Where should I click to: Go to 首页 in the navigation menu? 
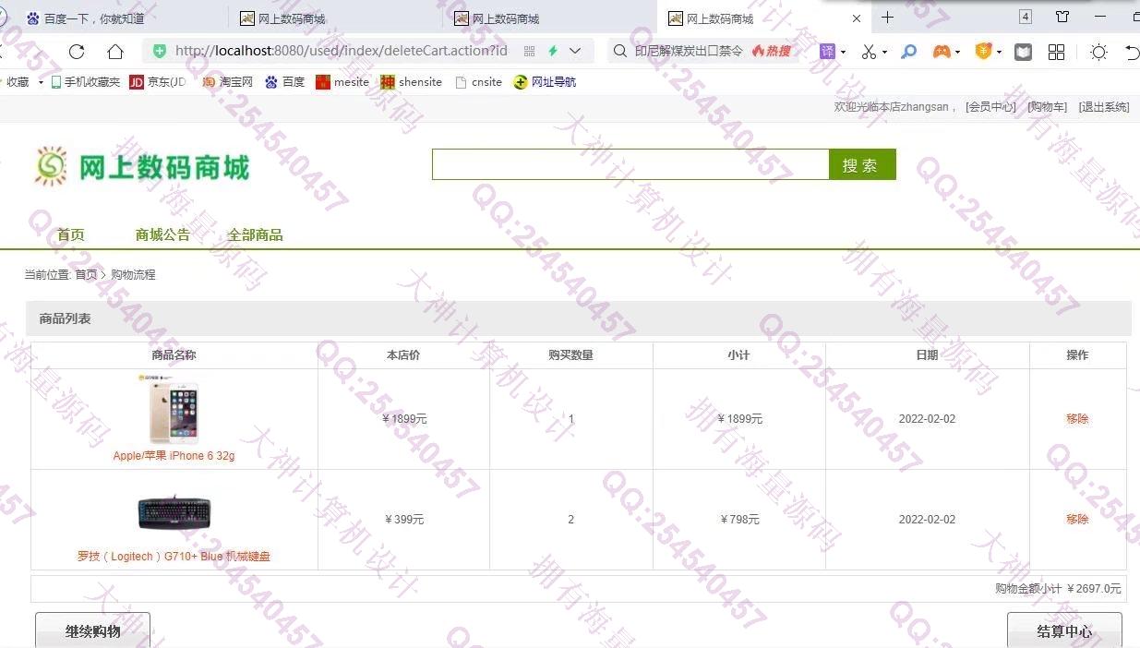(x=71, y=234)
